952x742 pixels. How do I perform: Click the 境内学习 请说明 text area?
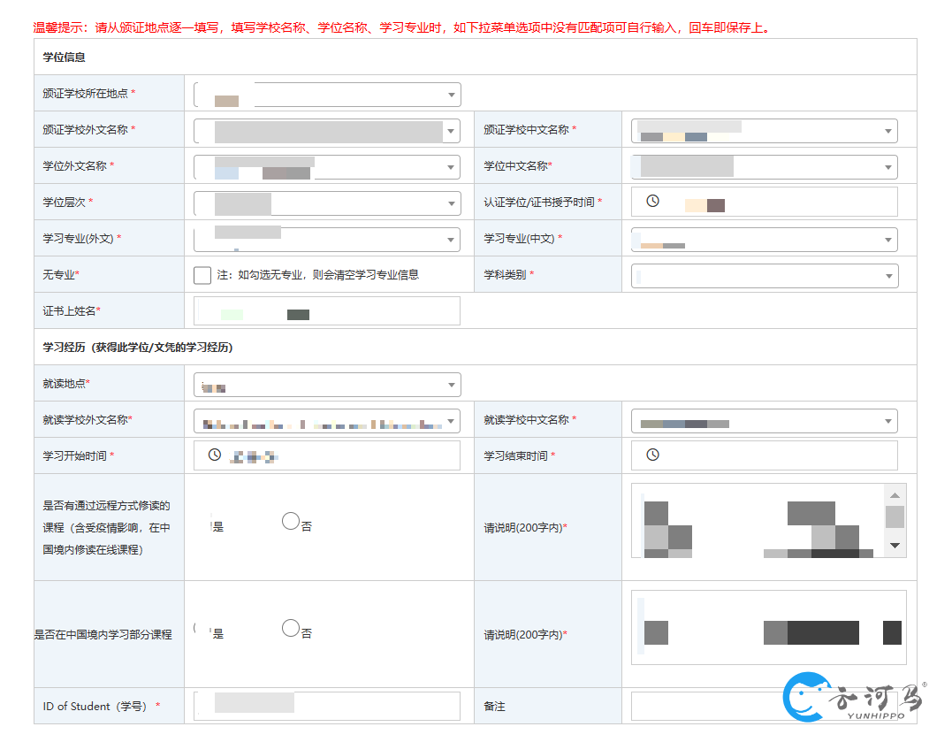(x=769, y=627)
